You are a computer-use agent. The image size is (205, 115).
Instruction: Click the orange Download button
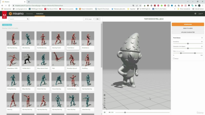coord(188,24)
